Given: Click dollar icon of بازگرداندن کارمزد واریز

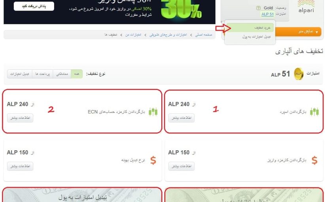Looking at the screenshot, I should click(x=314, y=160).
